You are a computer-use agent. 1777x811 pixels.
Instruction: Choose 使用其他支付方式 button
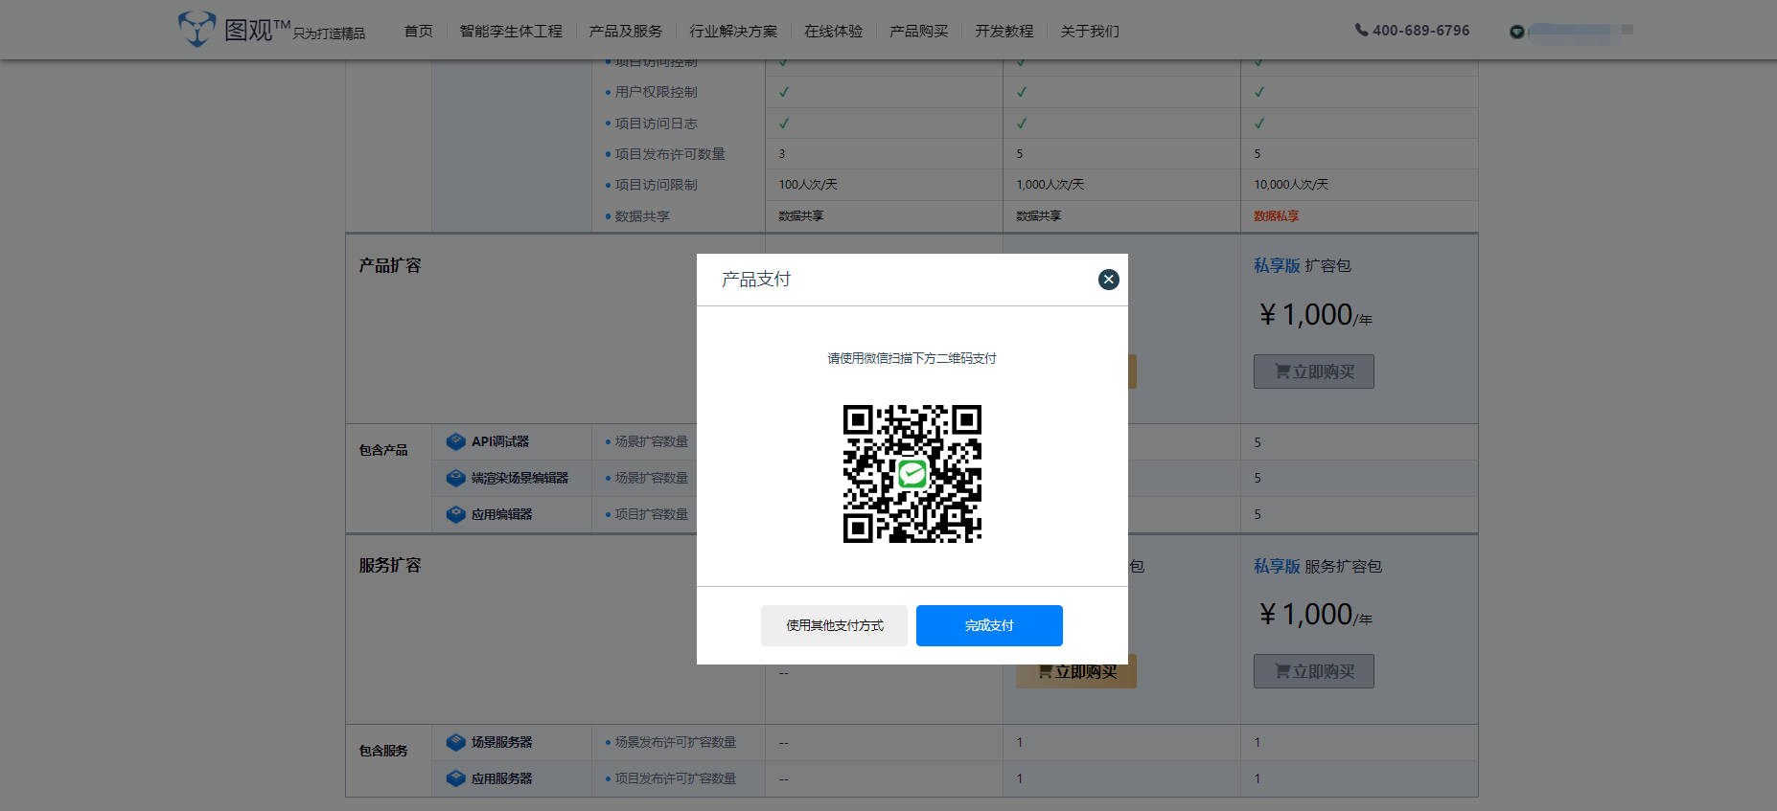tap(834, 625)
